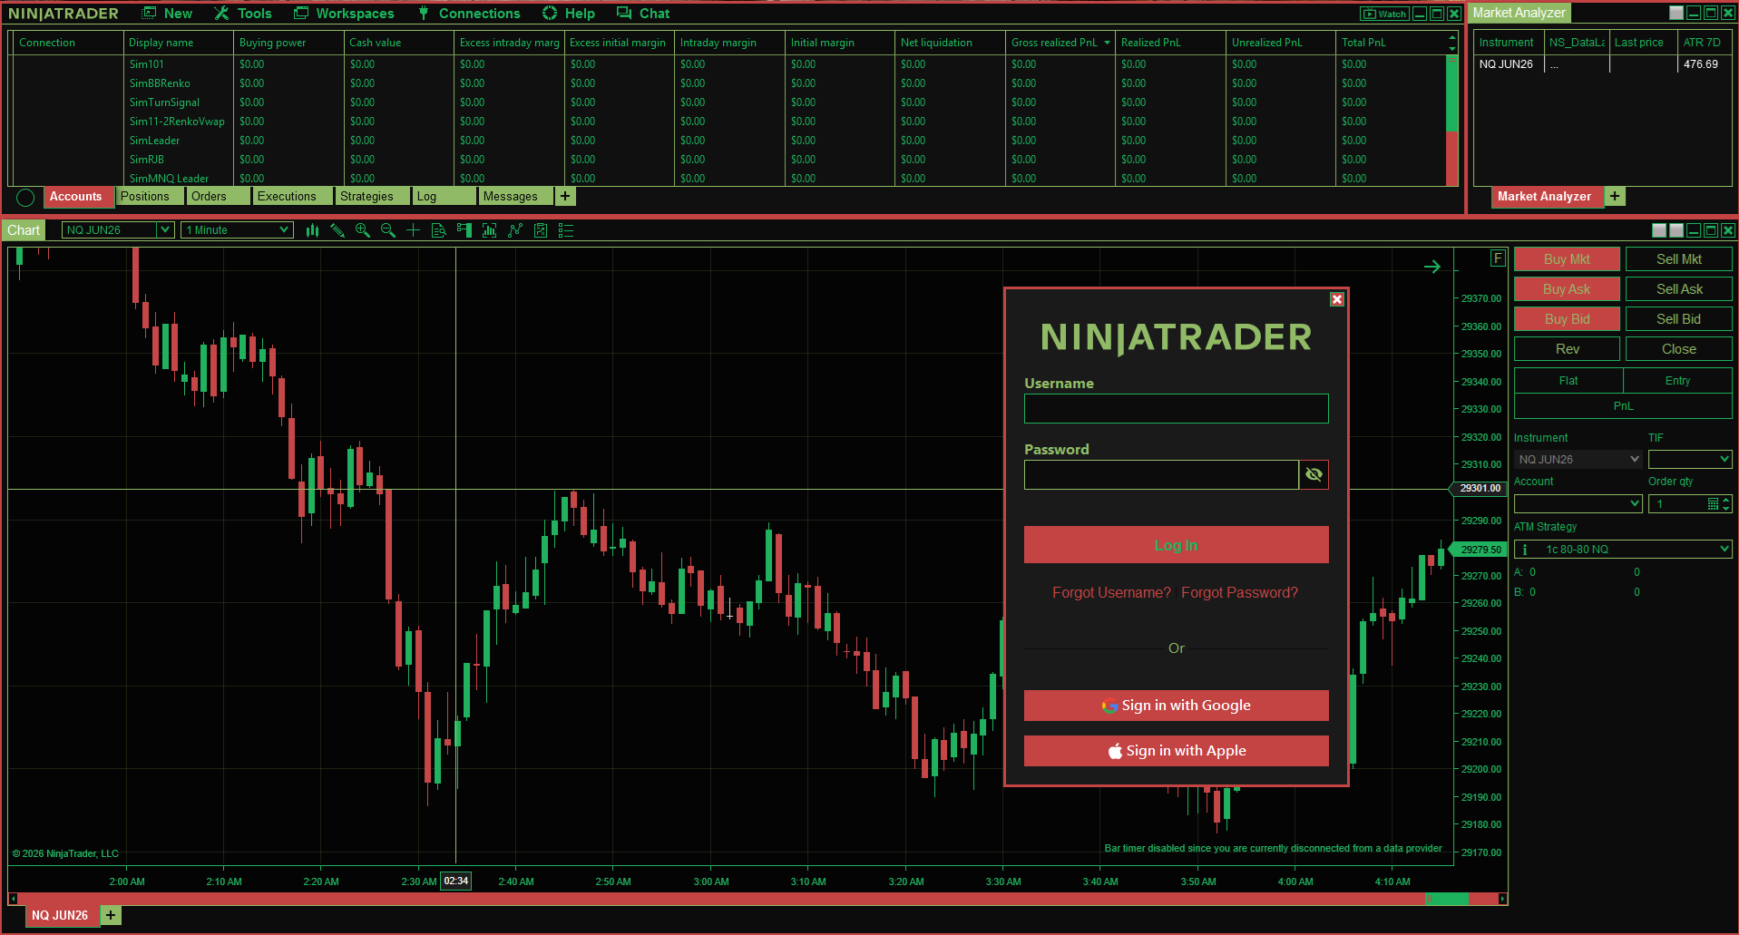This screenshot has height=935, width=1739.
Task: Close the NinjaTrader login dialog
Action: tap(1336, 299)
